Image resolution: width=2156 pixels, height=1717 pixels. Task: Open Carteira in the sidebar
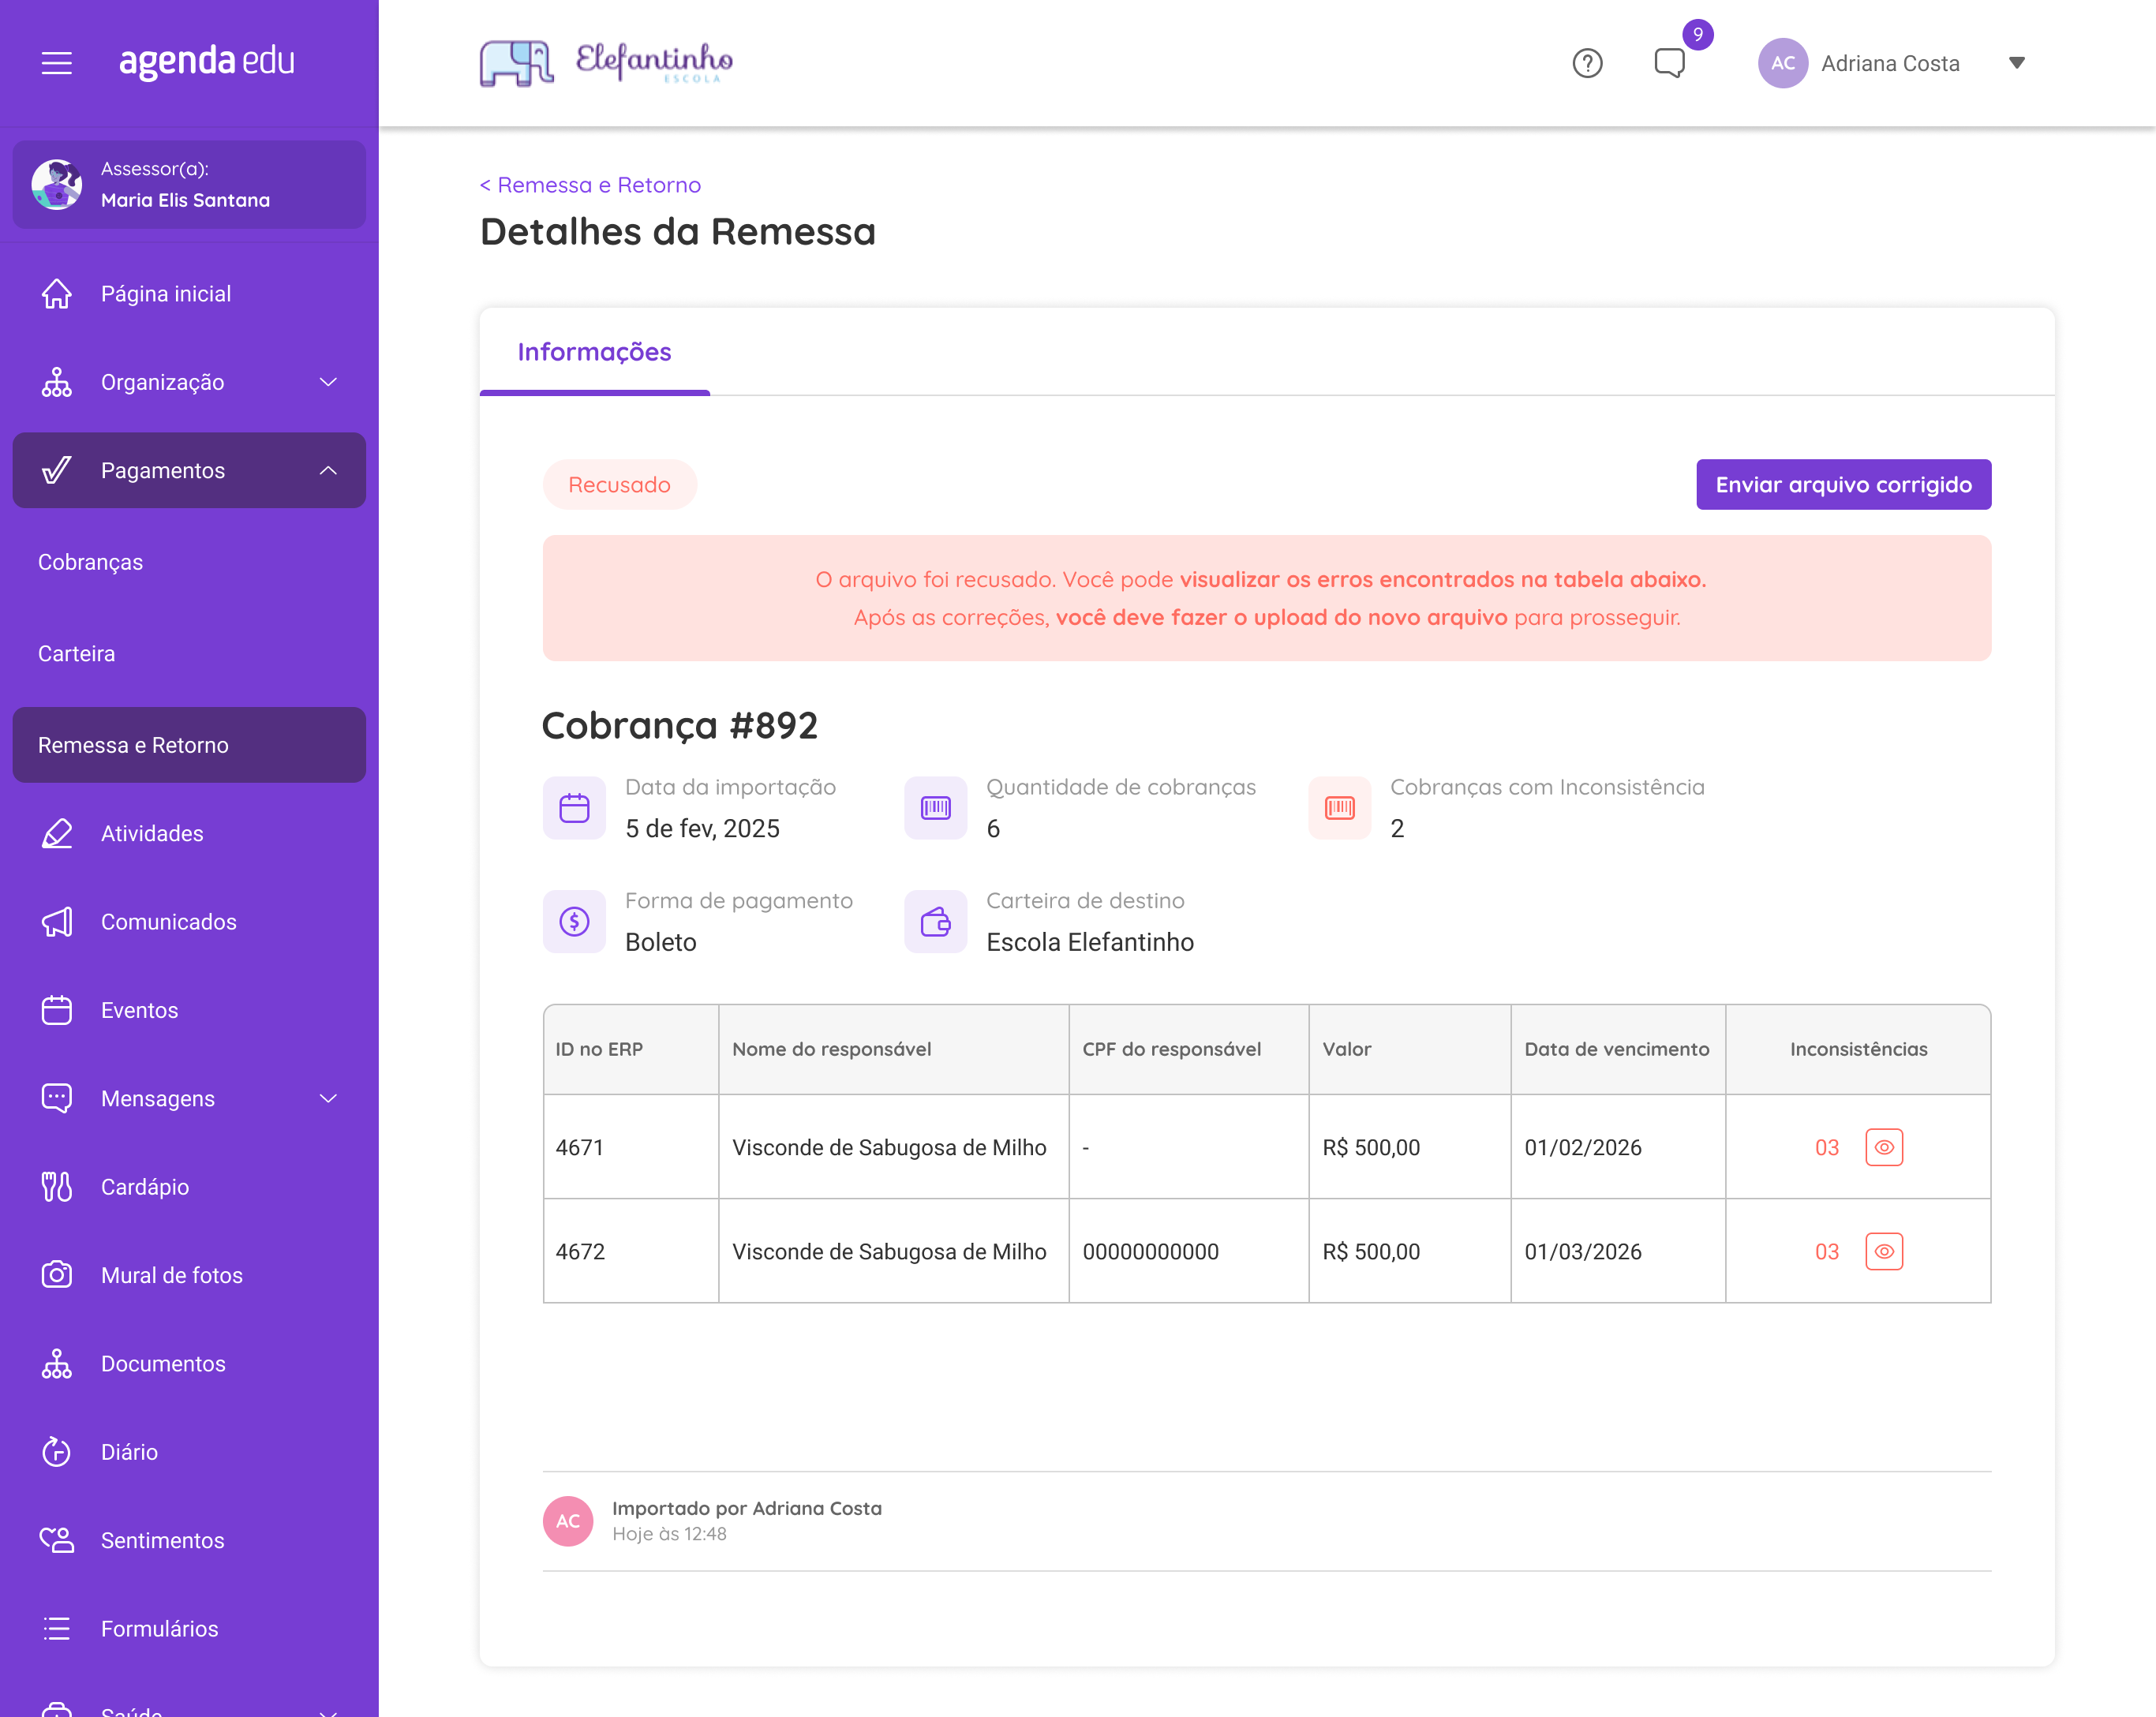[76, 654]
